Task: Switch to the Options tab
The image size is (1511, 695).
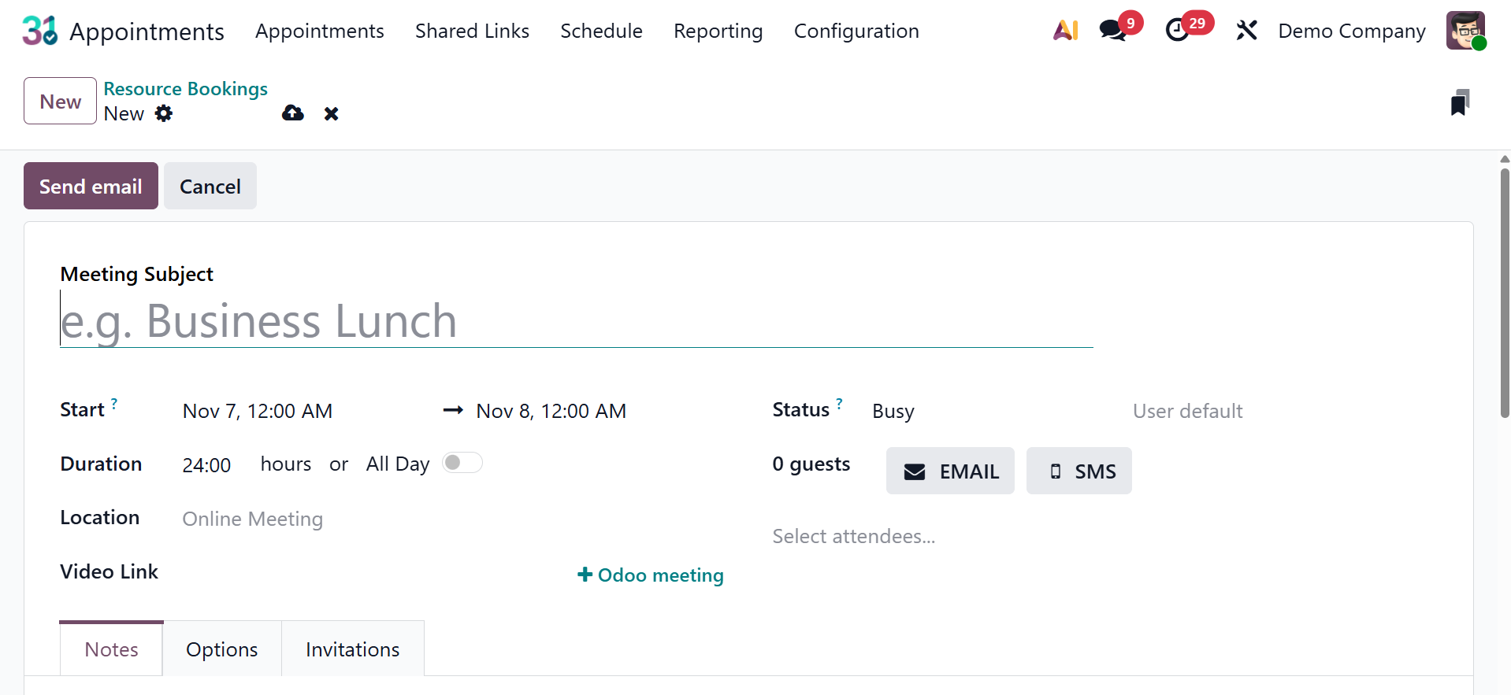Action: pyautogui.click(x=222, y=649)
